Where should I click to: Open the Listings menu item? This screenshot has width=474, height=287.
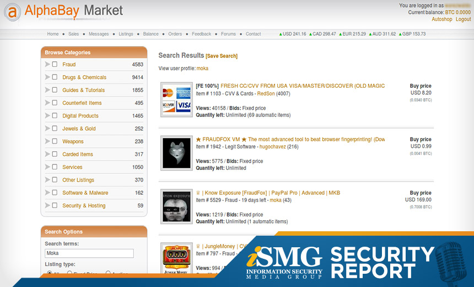126,34
